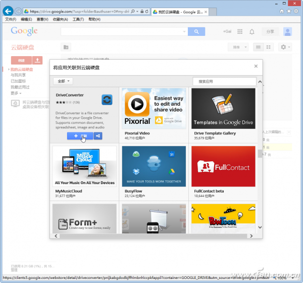
Task: Click dialog scroll up arrow
Action: 260,82
